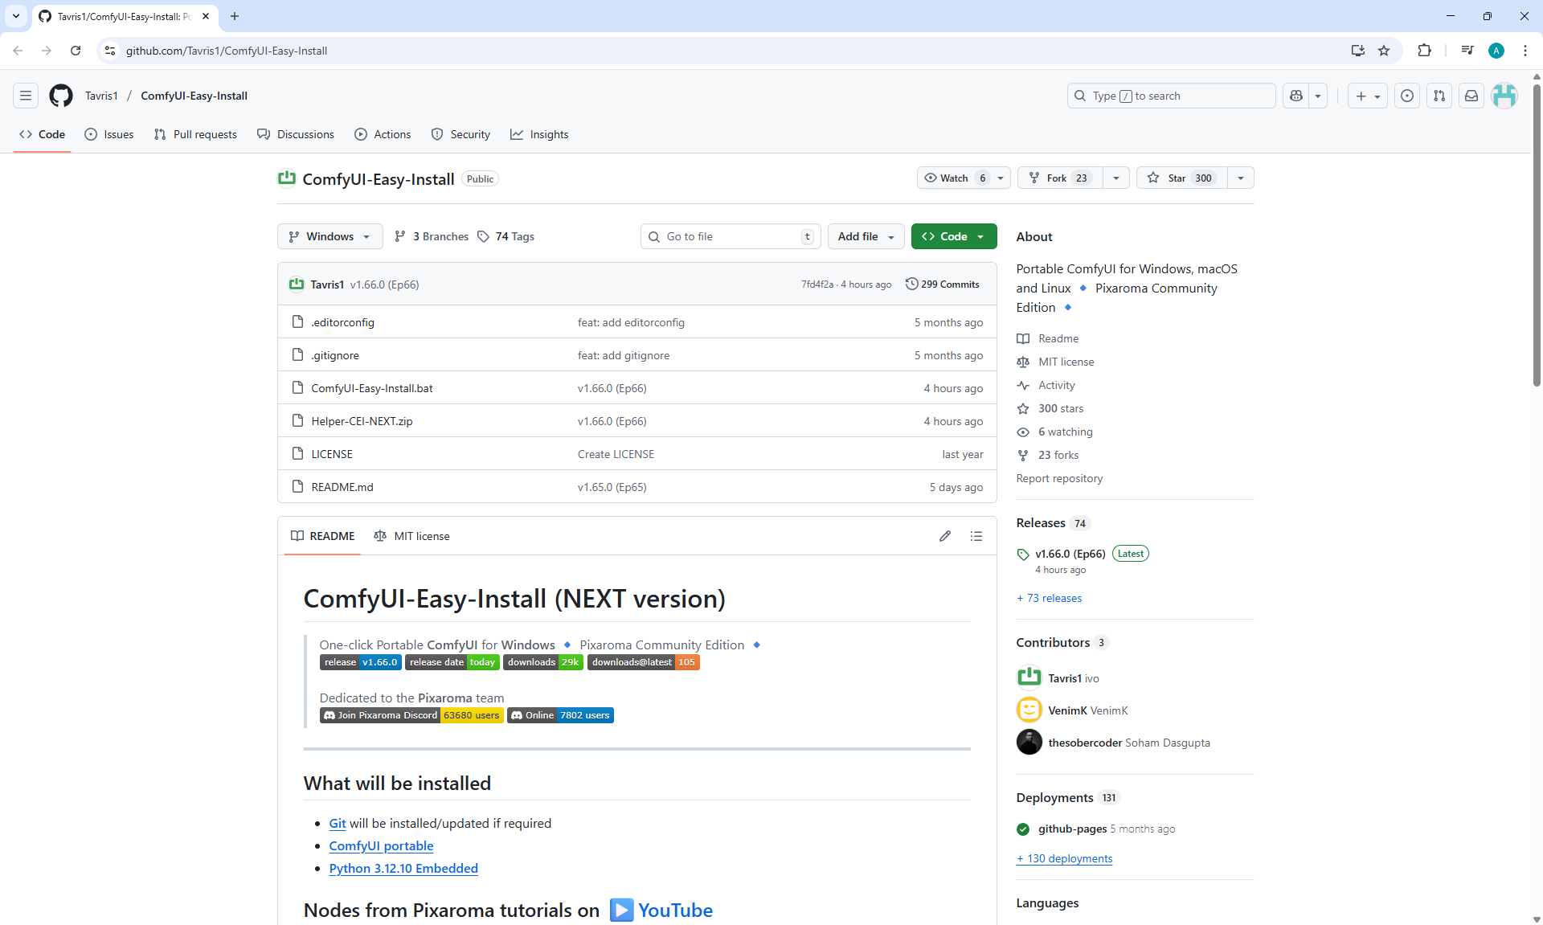
Task: Open the Copilot chat icon
Action: (1295, 96)
